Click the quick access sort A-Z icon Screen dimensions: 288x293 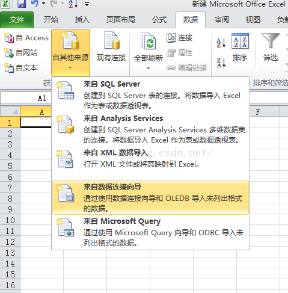click(73, 4)
